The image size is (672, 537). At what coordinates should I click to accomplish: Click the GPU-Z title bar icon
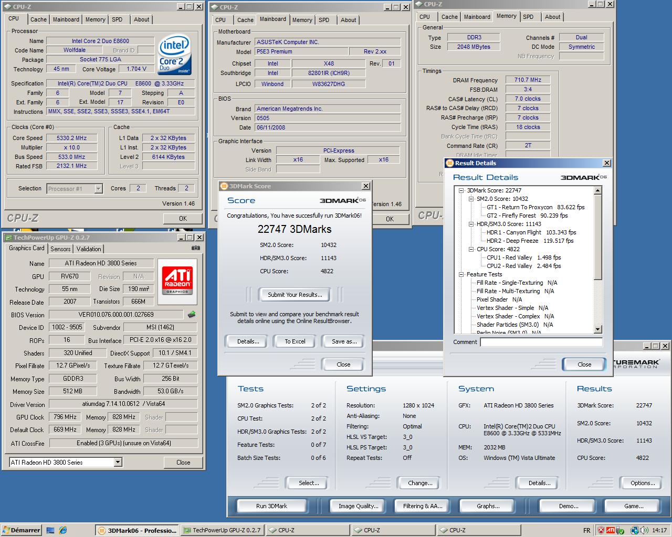[9, 238]
